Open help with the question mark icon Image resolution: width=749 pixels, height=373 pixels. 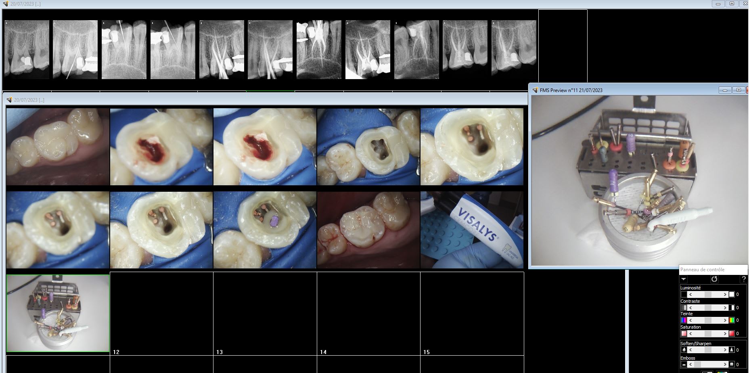pyautogui.click(x=743, y=279)
